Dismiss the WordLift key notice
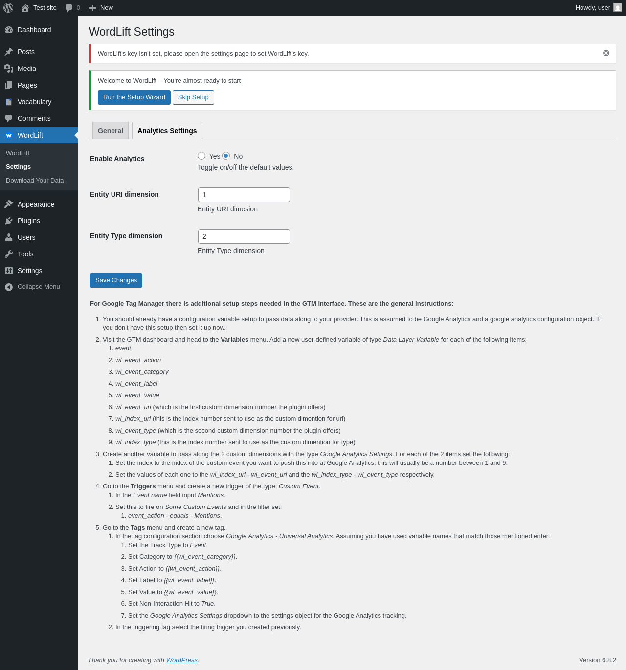This screenshot has height=670, width=626. pyautogui.click(x=606, y=53)
